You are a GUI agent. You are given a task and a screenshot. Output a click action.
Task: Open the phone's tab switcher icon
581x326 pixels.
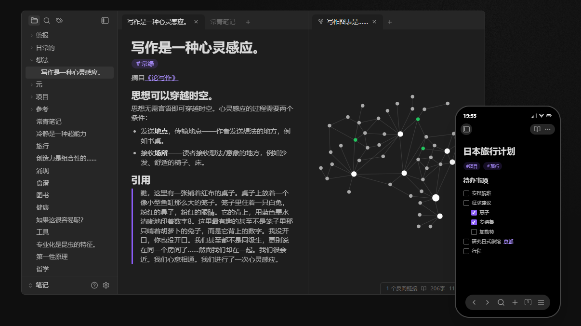click(x=528, y=302)
